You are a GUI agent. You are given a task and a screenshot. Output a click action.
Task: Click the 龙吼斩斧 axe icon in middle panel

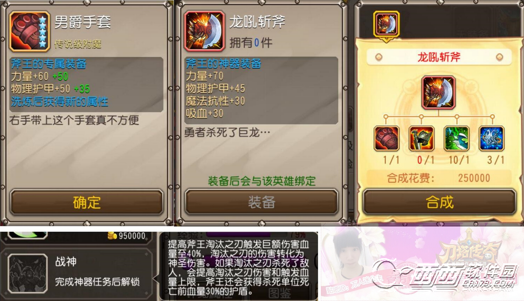click(205, 31)
